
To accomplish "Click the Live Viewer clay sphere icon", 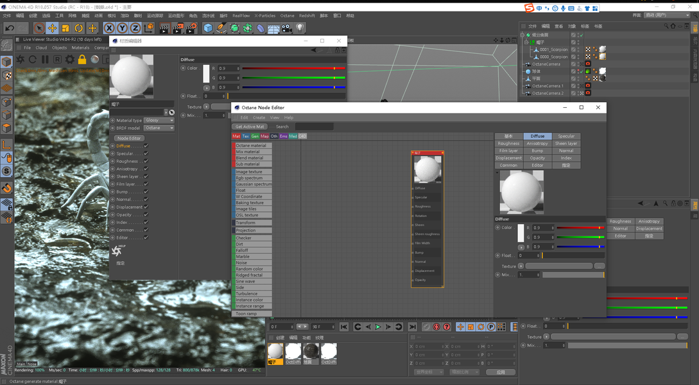I will coord(95,59).
